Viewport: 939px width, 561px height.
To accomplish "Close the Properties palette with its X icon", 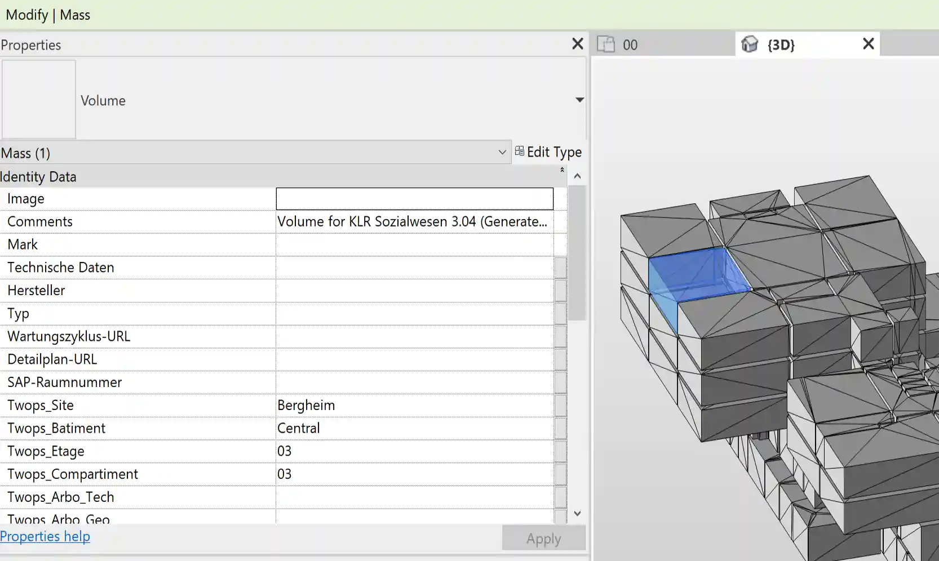I will point(577,44).
